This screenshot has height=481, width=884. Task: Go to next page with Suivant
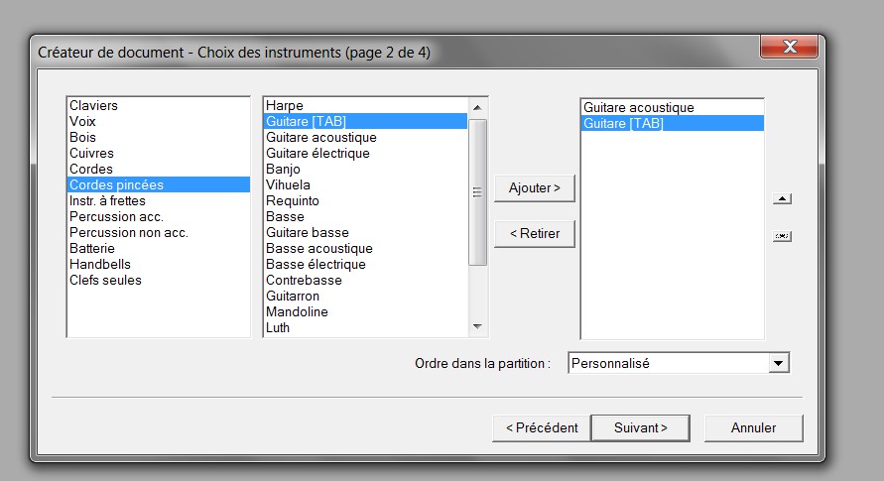640,427
